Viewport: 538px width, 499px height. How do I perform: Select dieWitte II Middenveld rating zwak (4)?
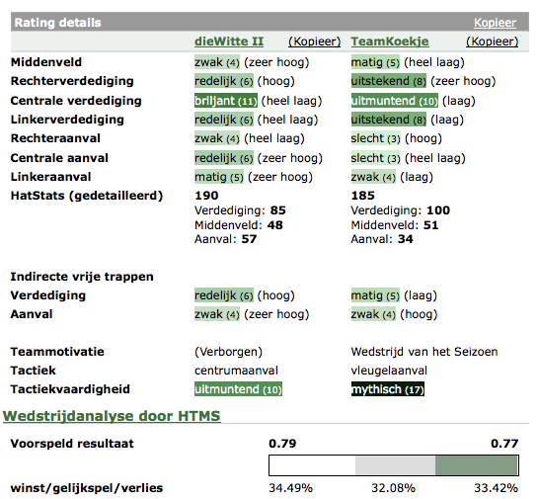point(217,62)
